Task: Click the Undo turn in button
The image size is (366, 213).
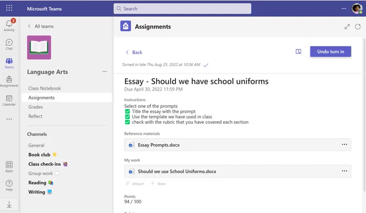Action: click(330, 52)
